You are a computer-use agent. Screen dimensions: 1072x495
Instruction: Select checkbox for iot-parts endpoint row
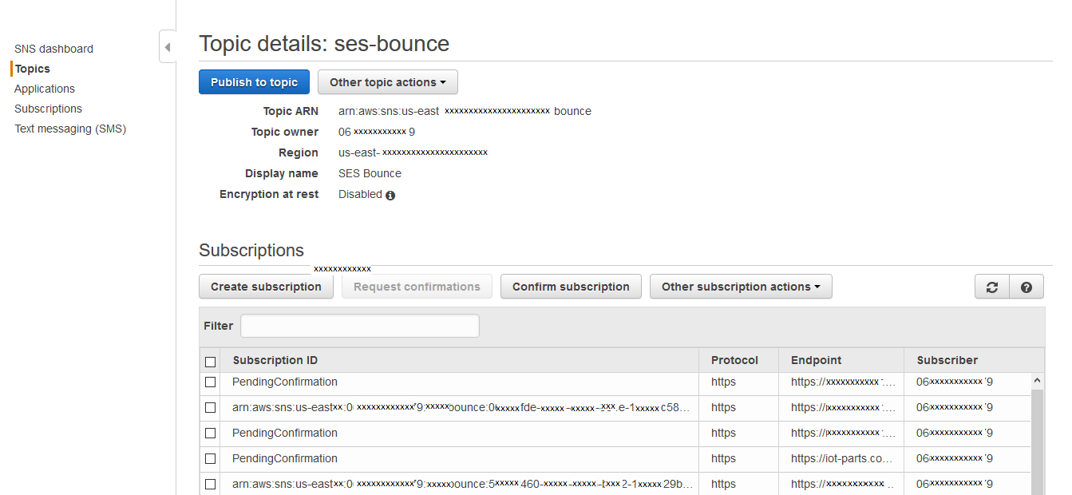(211, 459)
